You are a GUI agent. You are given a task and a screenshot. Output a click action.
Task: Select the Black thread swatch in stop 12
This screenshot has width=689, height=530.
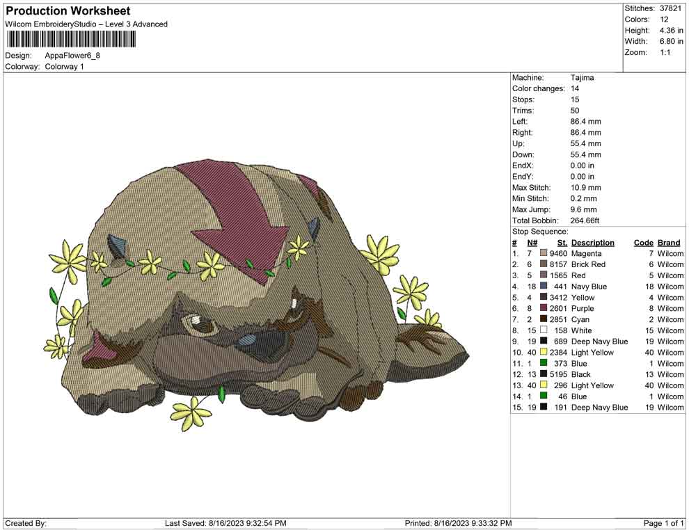pyautogui.click(x=544, y=374)
